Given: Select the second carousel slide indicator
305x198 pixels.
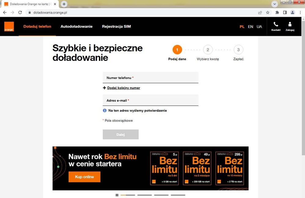Looking at the screenshot, I should pos(144,195).
